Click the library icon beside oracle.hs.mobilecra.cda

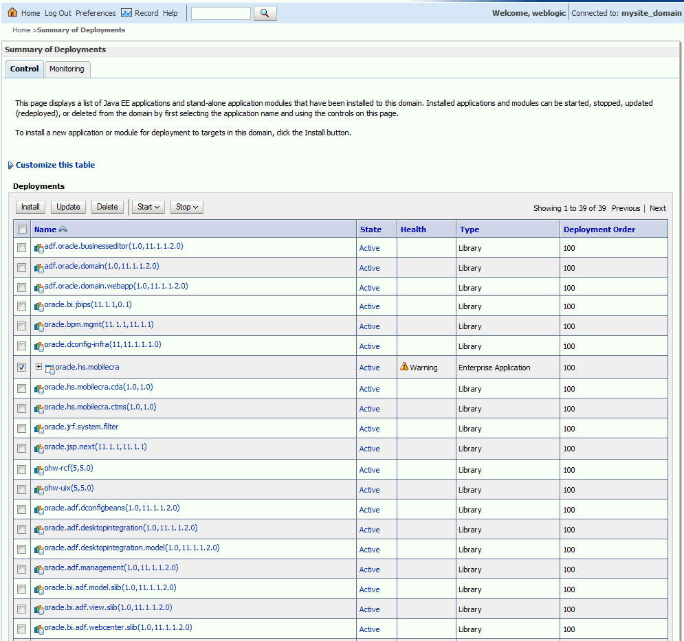(x=38, y=390)
